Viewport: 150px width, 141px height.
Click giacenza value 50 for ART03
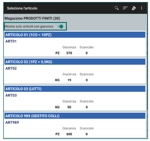click(69, 107)
